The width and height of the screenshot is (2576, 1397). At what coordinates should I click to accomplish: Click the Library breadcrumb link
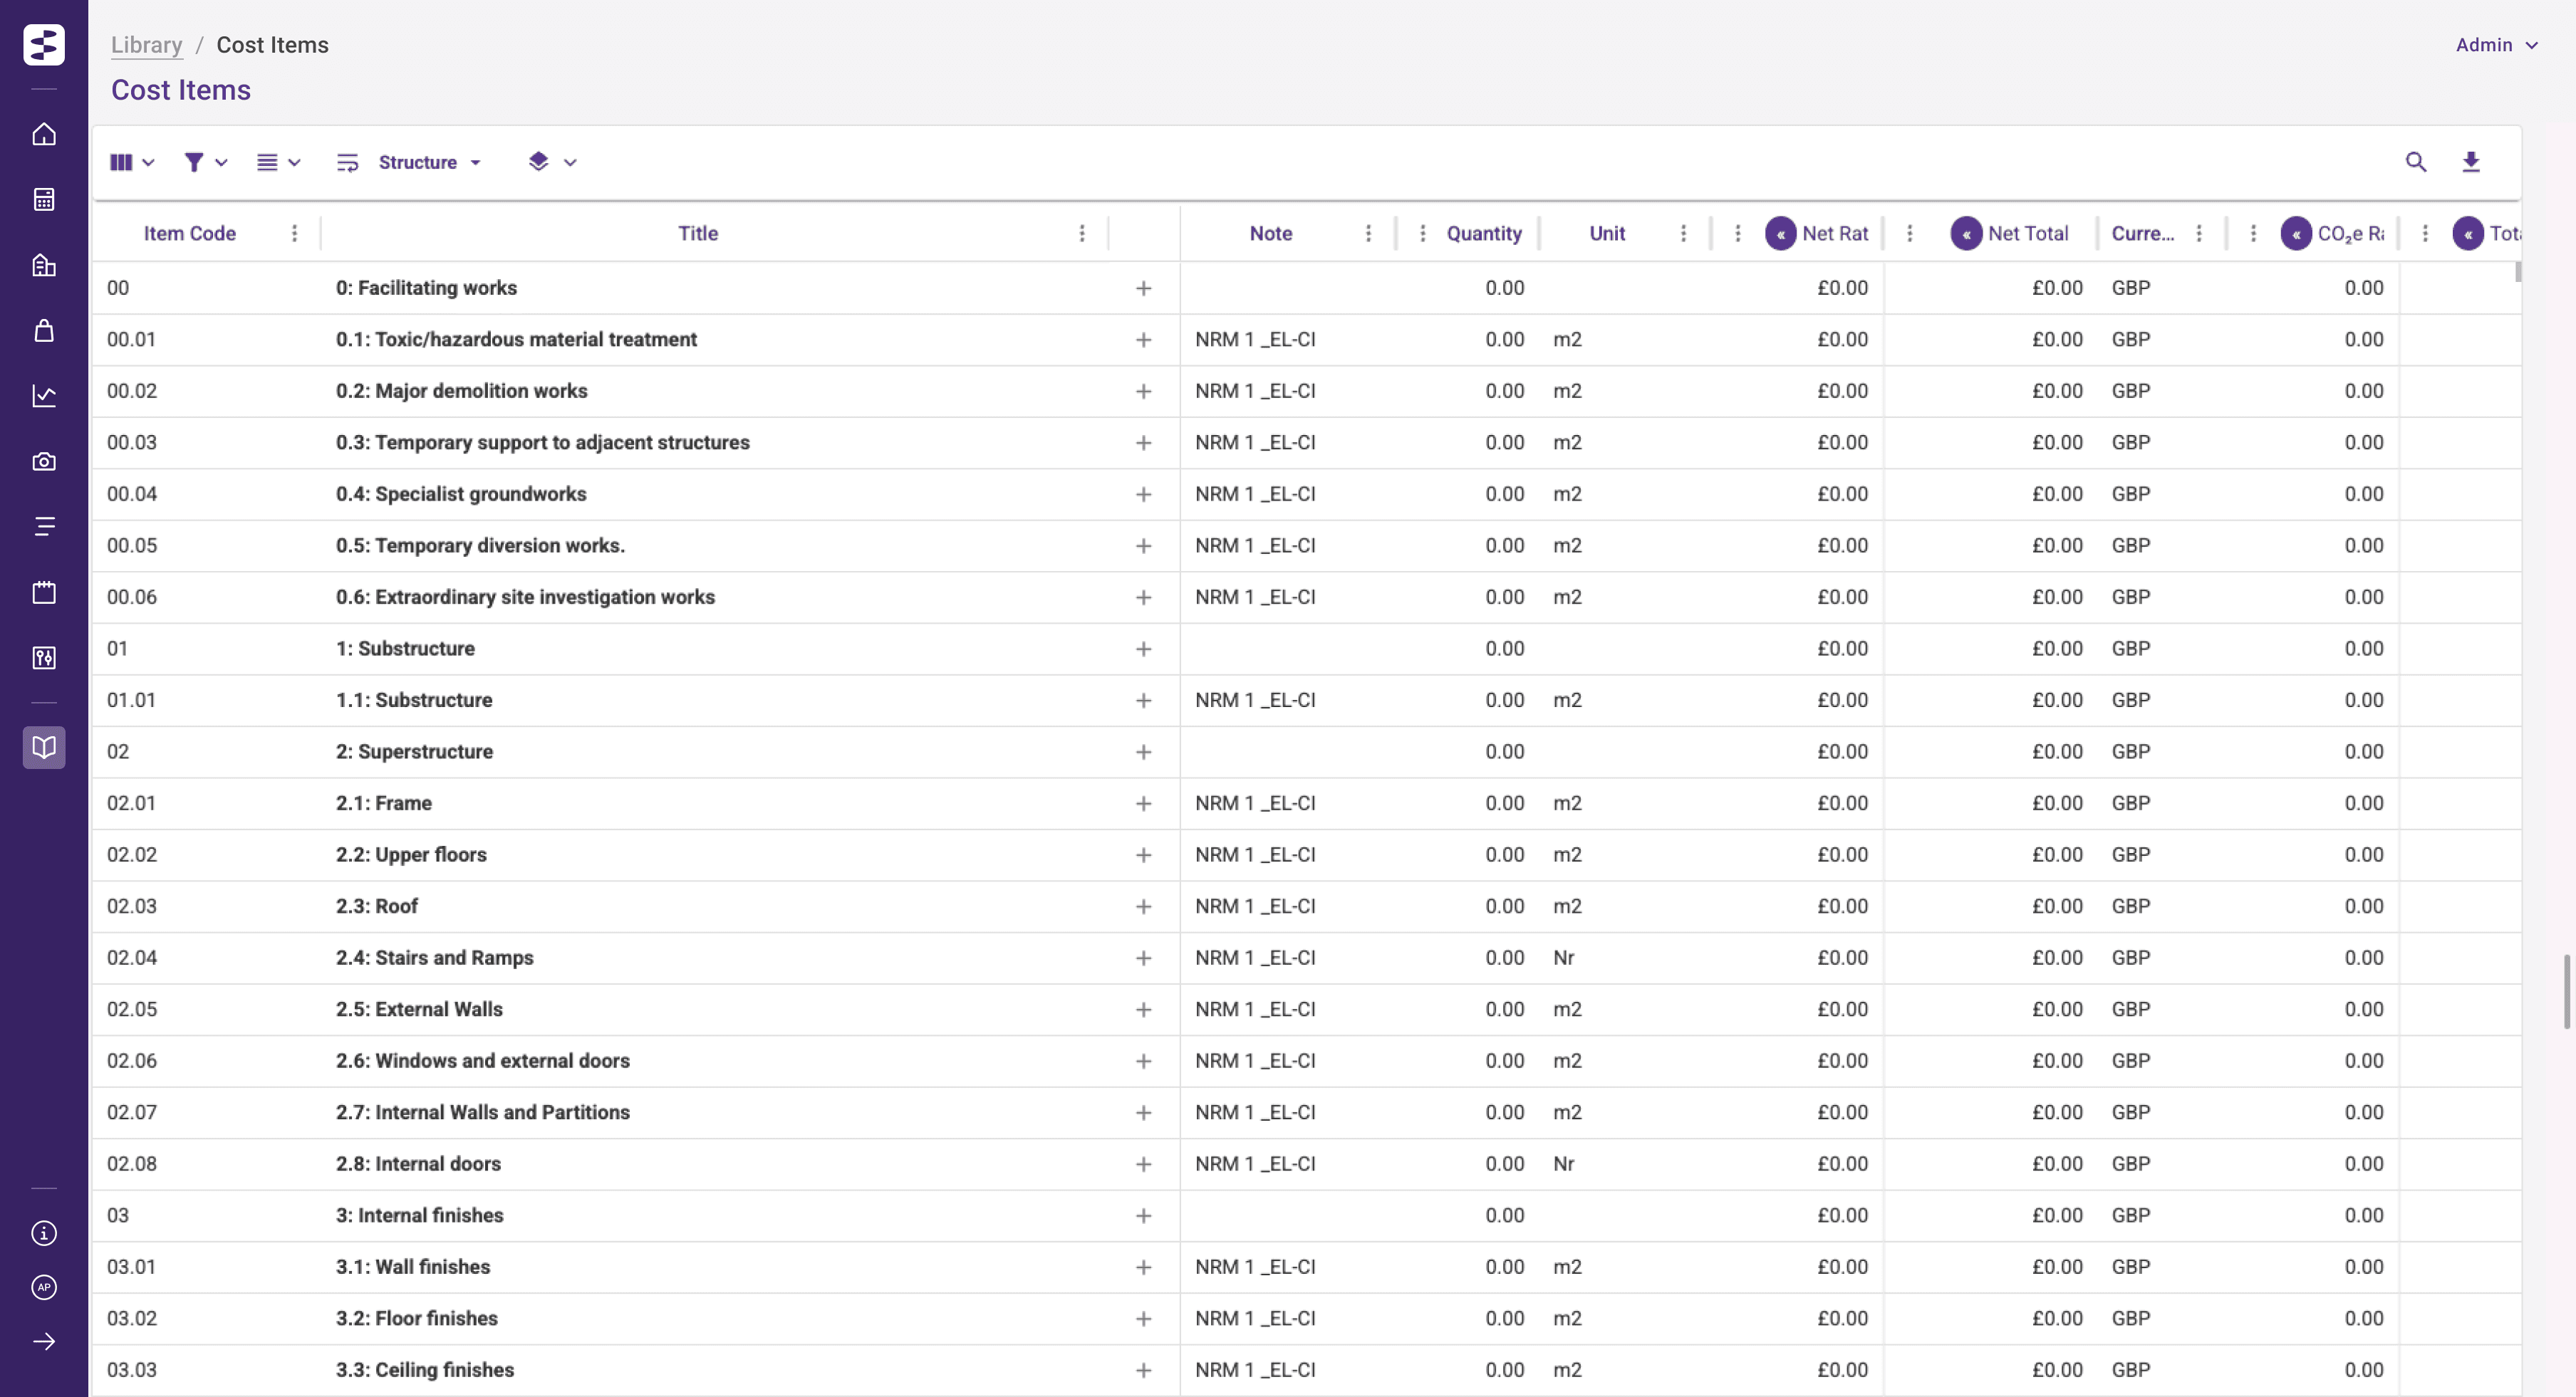tap(146, 45)
